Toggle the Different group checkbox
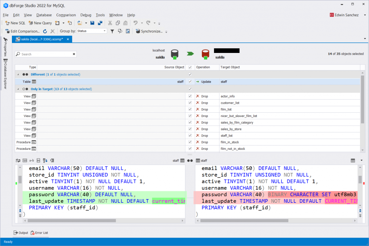 coord(190,75)
